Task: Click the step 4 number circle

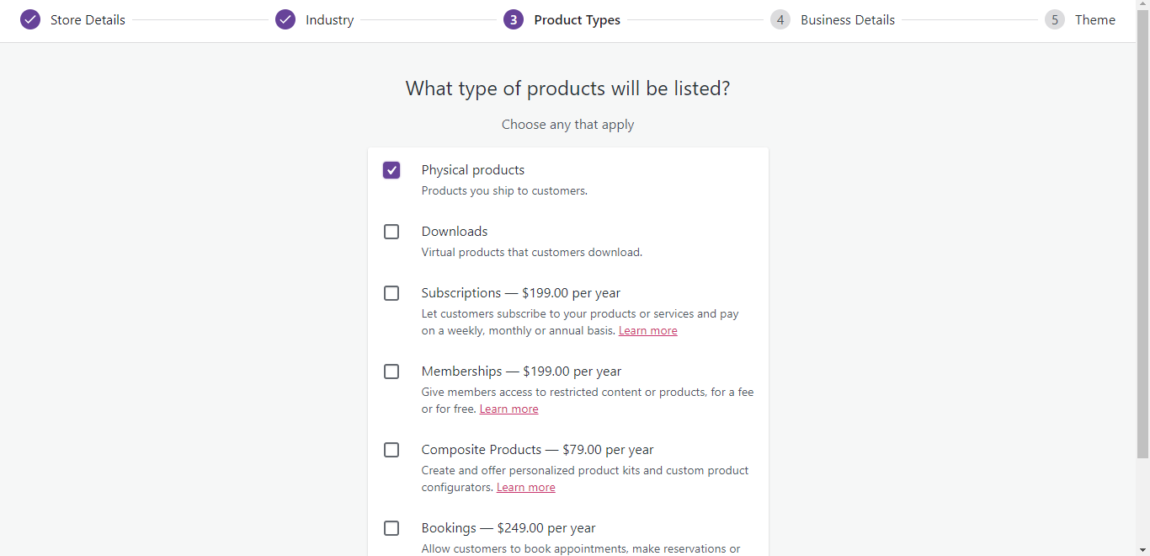Action: coord(780,19)
